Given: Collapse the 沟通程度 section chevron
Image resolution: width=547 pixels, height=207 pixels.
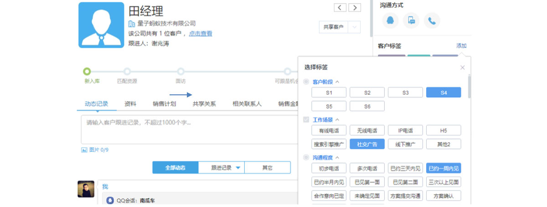Looking at the screenshot, I should coord(337,158).
